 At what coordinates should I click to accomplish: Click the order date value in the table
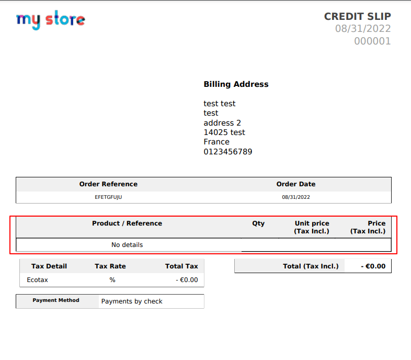295,197
